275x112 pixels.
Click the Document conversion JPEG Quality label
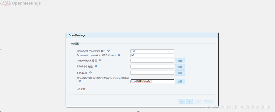point(97,55)
